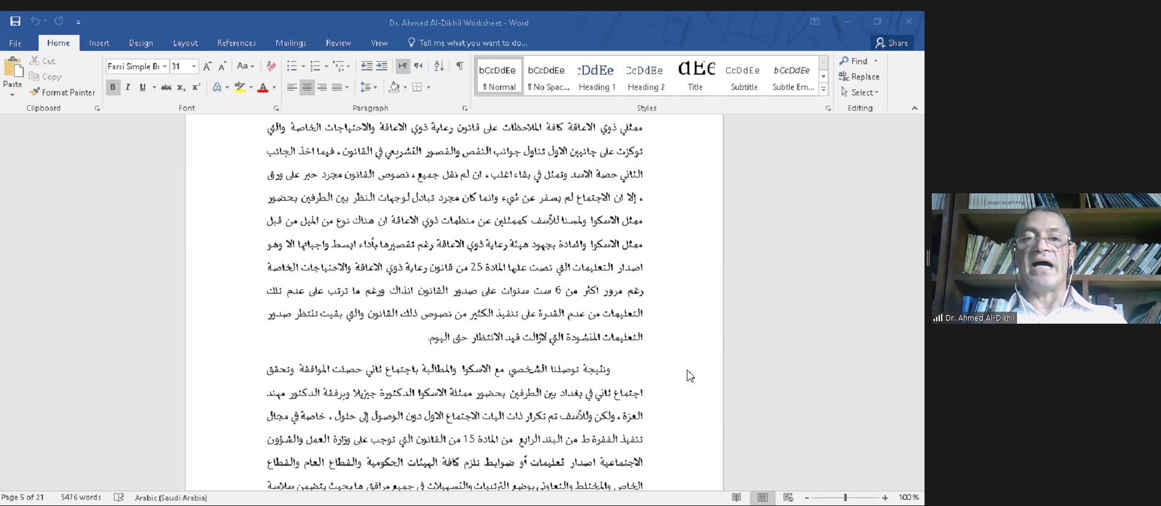The height and width of the screenshot is (506, 1161).
Task: Click the Copy button
Action: [45, 76]
